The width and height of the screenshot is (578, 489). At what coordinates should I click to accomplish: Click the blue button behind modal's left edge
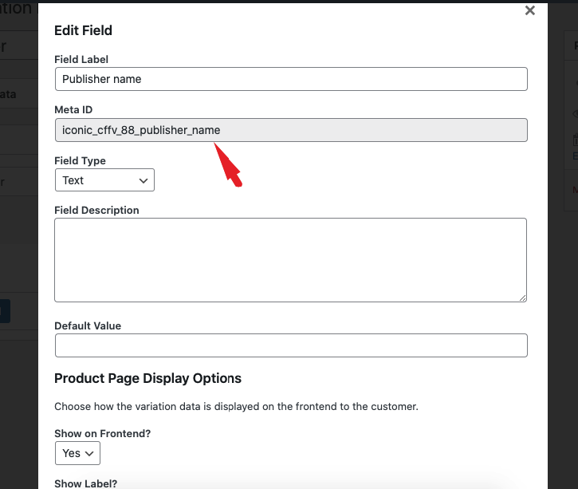[x=5, y=310]
